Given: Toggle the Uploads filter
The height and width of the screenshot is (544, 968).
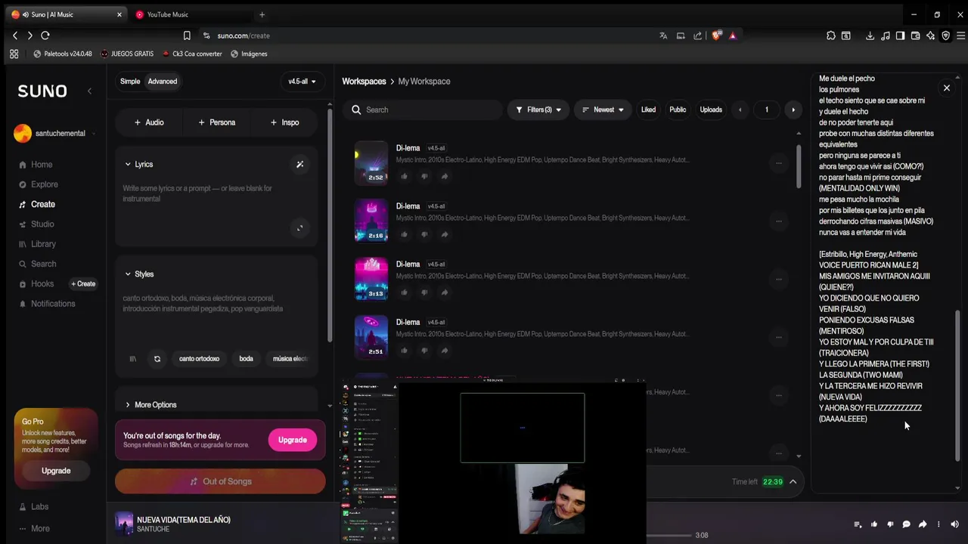Looking at the screenshot, I should pyautogui.click(x=711, y=110).
